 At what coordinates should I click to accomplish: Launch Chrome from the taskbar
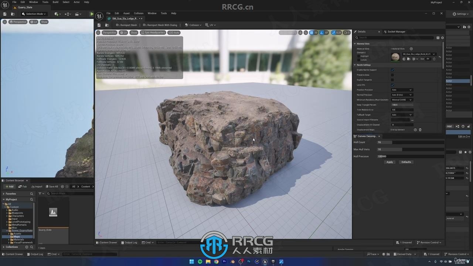(216, 262)
